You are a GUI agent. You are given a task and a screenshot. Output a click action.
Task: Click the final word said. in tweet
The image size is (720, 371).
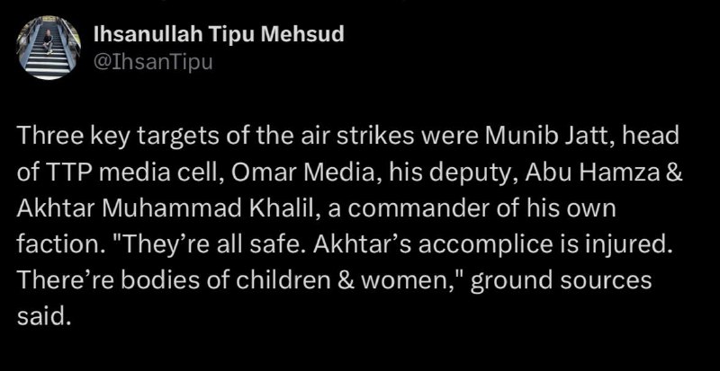pyautogui.click(x=44, y=315)
